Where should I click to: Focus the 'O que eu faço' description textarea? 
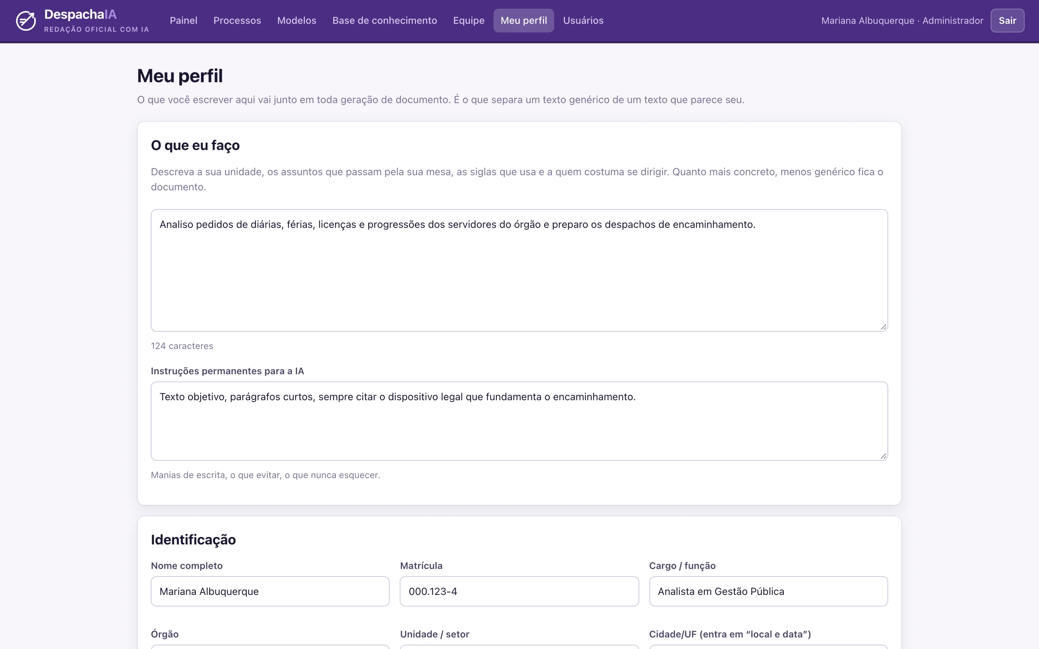click(x=519, y=270)
